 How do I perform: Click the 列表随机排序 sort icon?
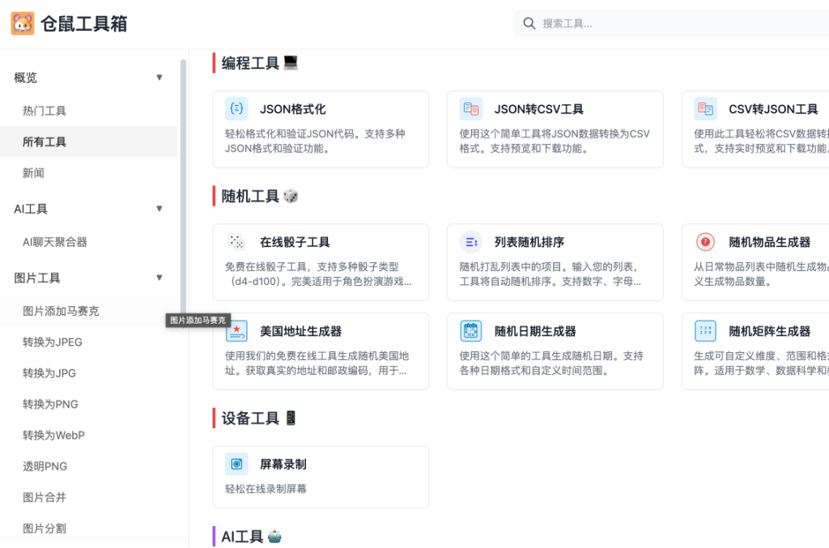coord(471,241)
